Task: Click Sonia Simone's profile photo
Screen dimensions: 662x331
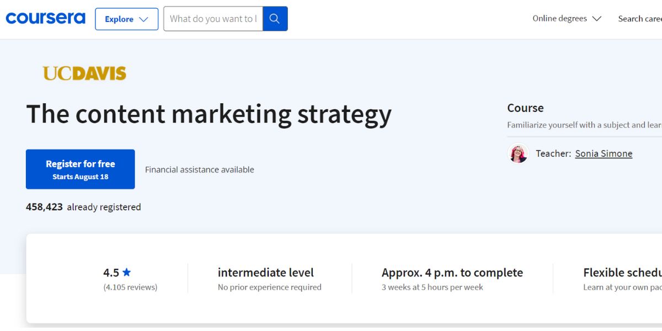Action: click(517, 153)
